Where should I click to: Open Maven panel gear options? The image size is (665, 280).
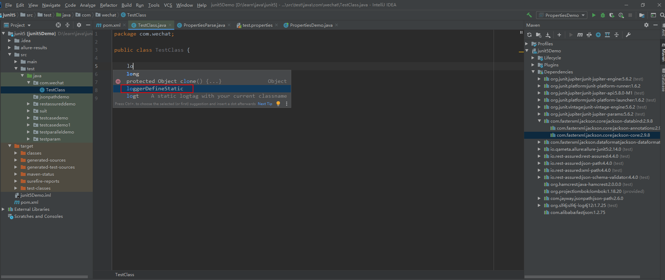pos(646,25)
